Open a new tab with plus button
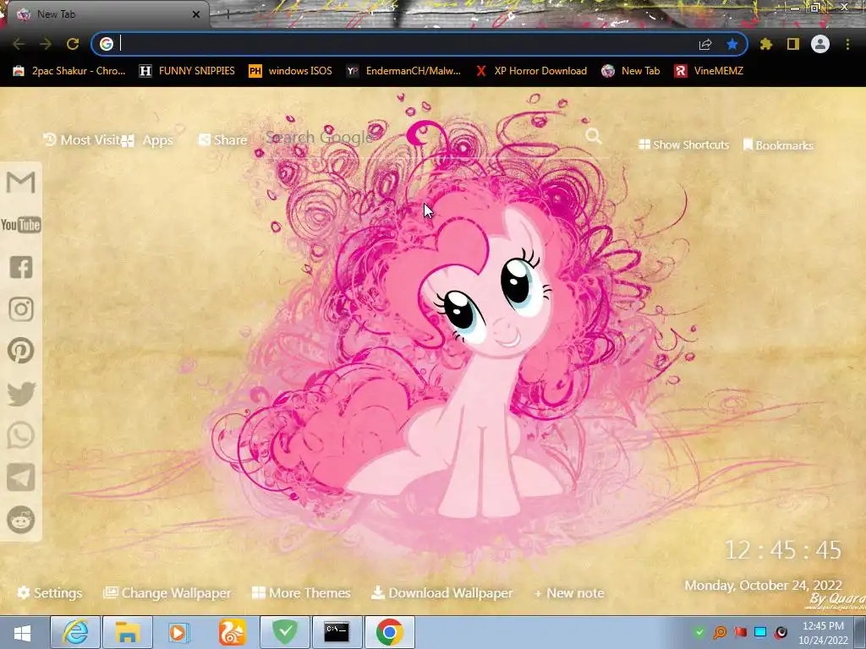The width and height of the screenshot is (866, 649). coord(228,15)
